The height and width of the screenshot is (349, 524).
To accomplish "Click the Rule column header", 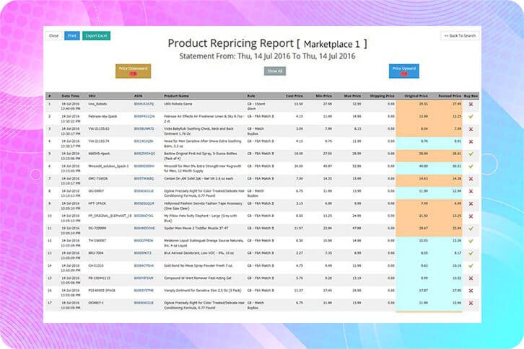I will pyautogui.click(x=251, y=96).
